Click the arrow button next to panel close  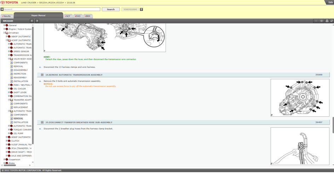tap(38, 21)
